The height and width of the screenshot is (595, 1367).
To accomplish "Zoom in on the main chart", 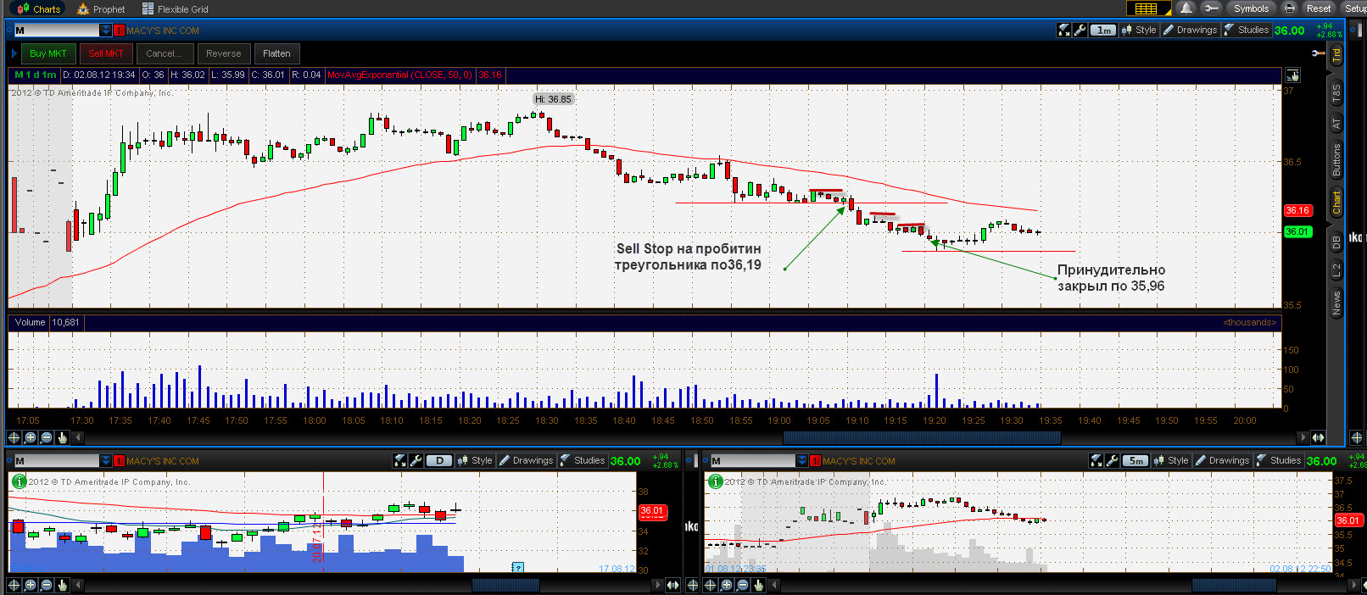I will 31,437.
